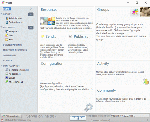Click the General preferences wrench icon
This screenshot has width=150, height=122.
click(x=7, y=70)
